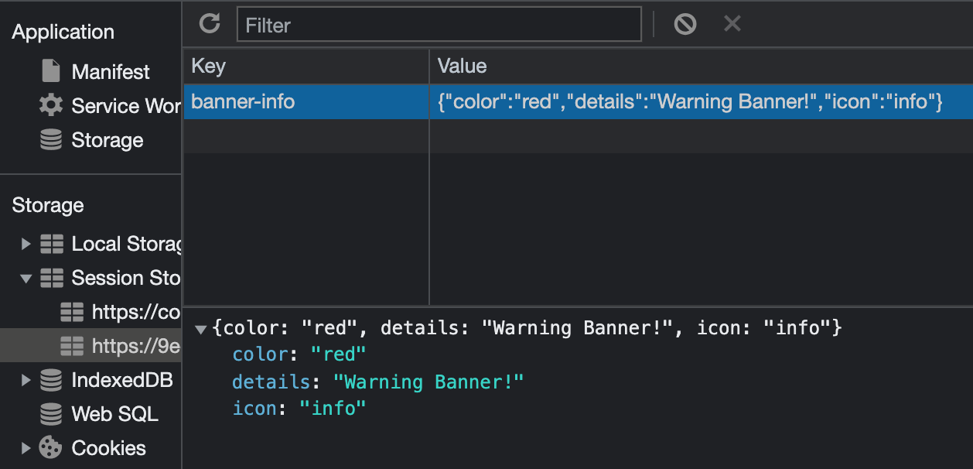973x469 pixels.
Task: Expand the Local Storage tree arrow
Action: click(x=26, y=244)
